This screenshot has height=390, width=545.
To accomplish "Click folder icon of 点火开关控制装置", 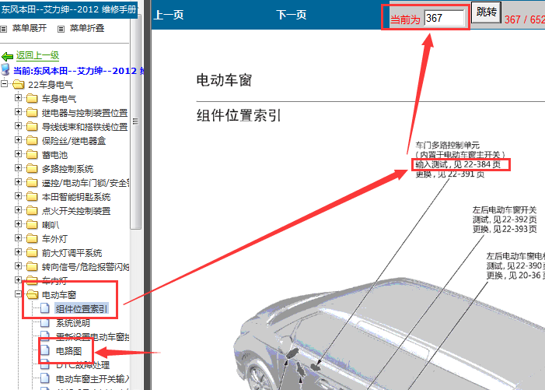I will (32, 210).
